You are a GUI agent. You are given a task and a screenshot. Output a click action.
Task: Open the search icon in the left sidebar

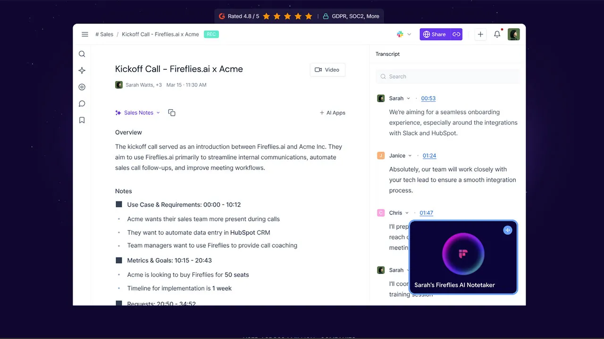(82, 54)
